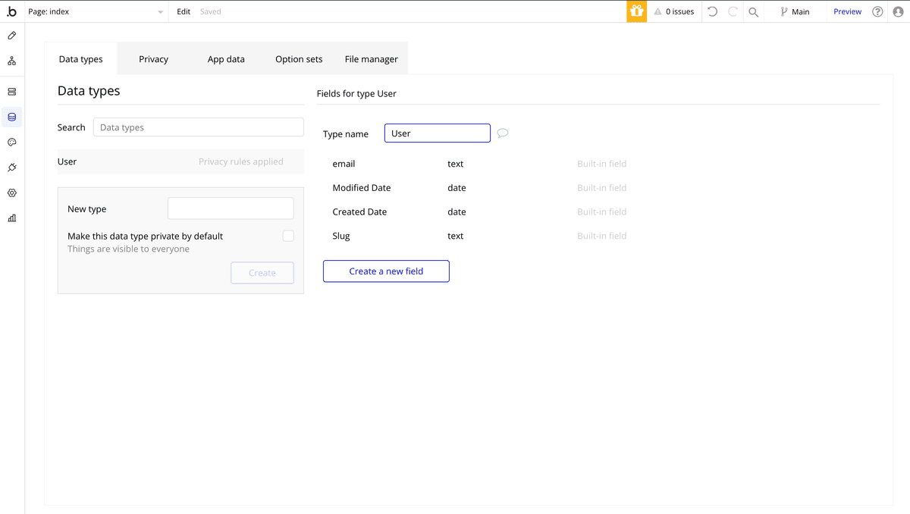Open the Settings gear in the sidebar

click(12, 193)
